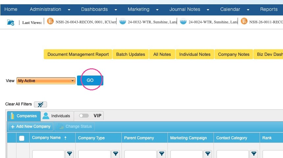283x158 pixels.
Task: Click the Company Name sort arrow
Action: coord(65,138)
